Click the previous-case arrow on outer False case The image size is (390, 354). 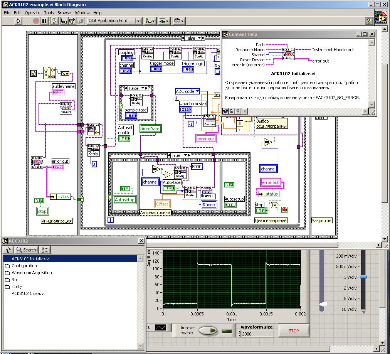(183, 38)
